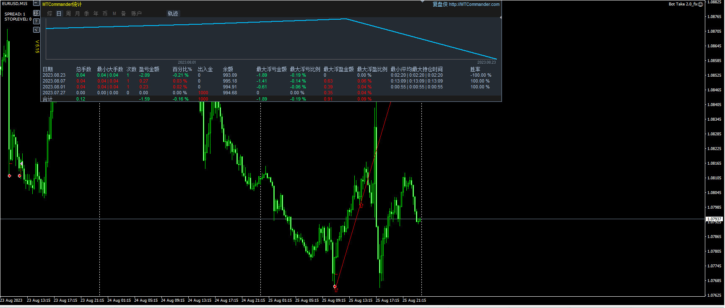
Task: Click the red trade marker at chart low
Action: click(335, 287)
